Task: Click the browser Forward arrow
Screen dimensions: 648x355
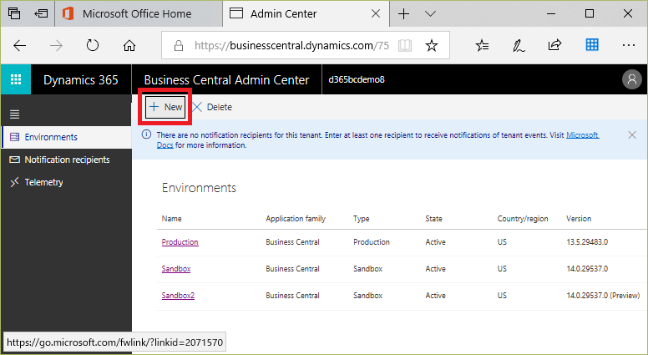Action: (56, 45)
